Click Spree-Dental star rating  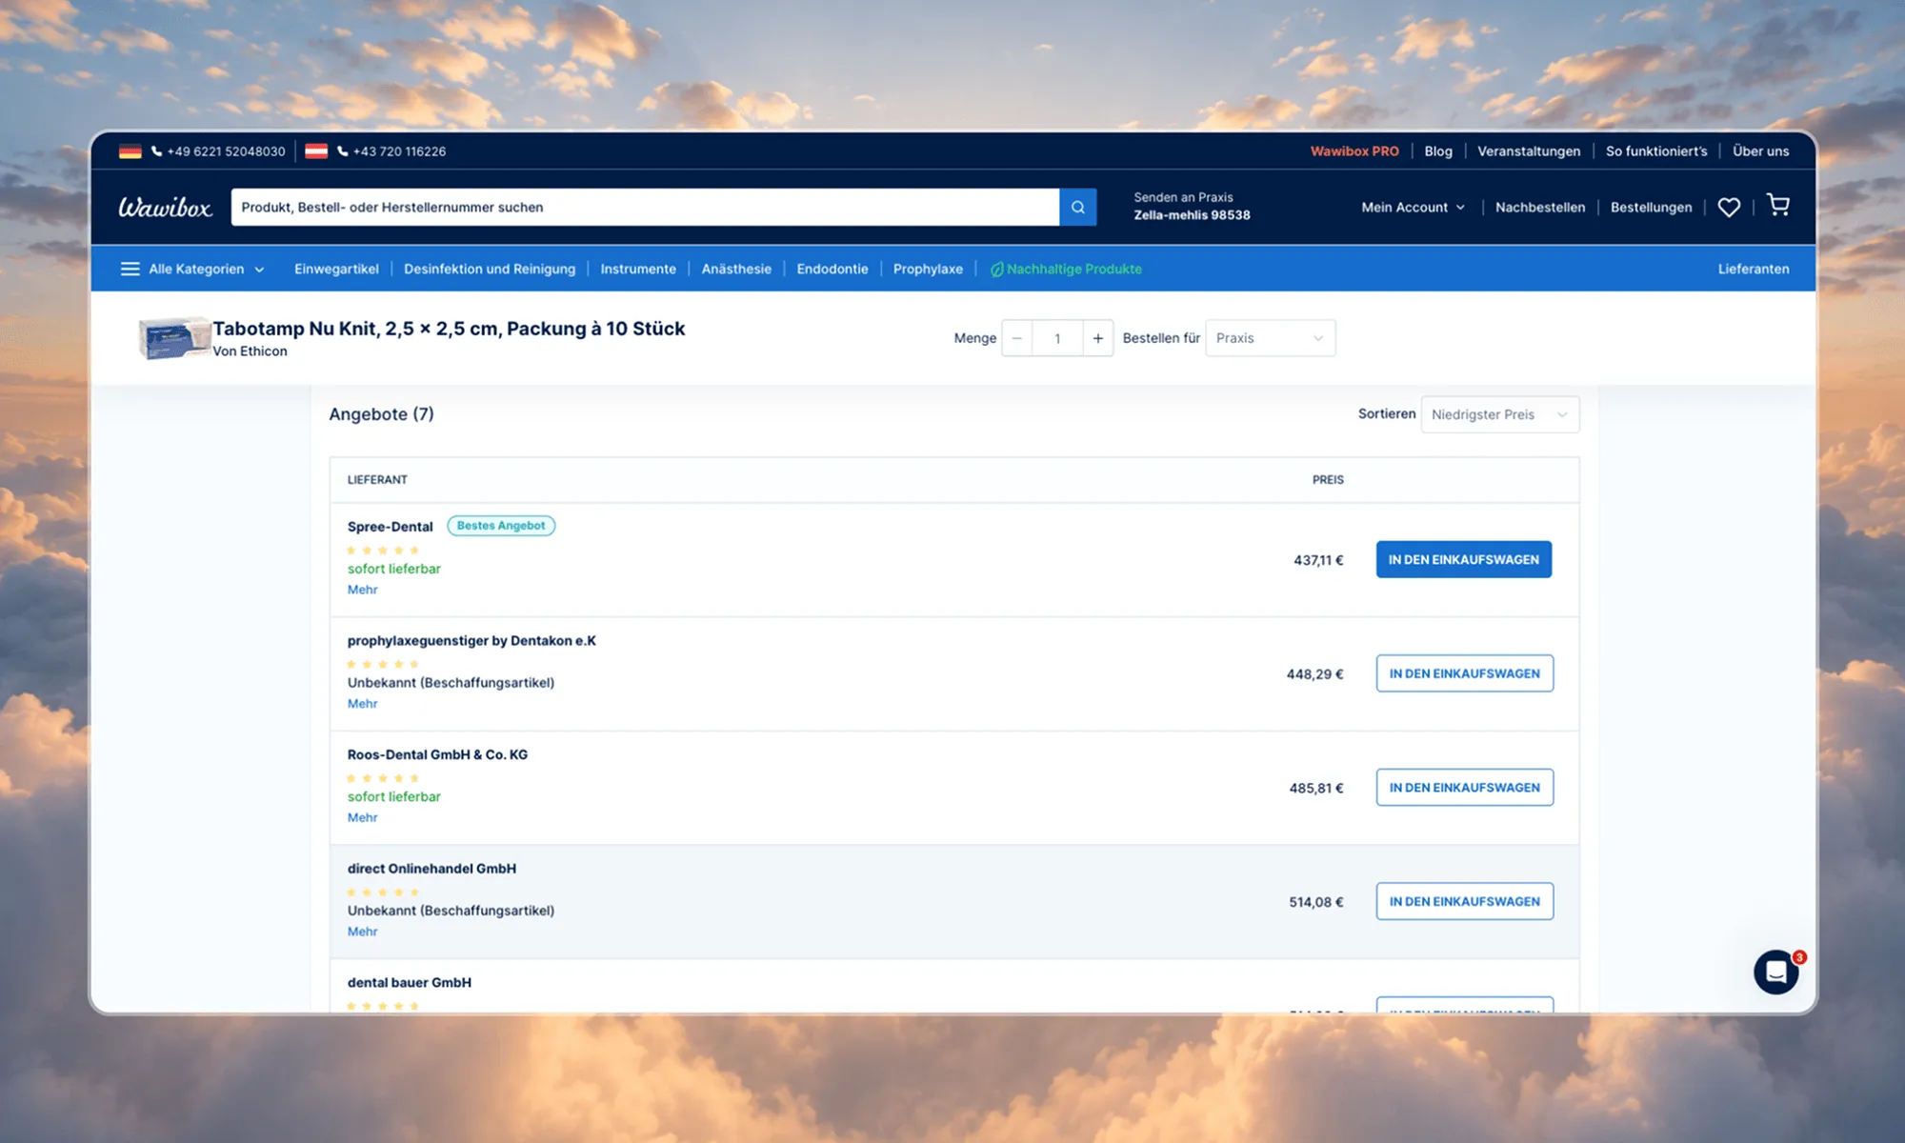pyautogui.click(x=383, y=551)
